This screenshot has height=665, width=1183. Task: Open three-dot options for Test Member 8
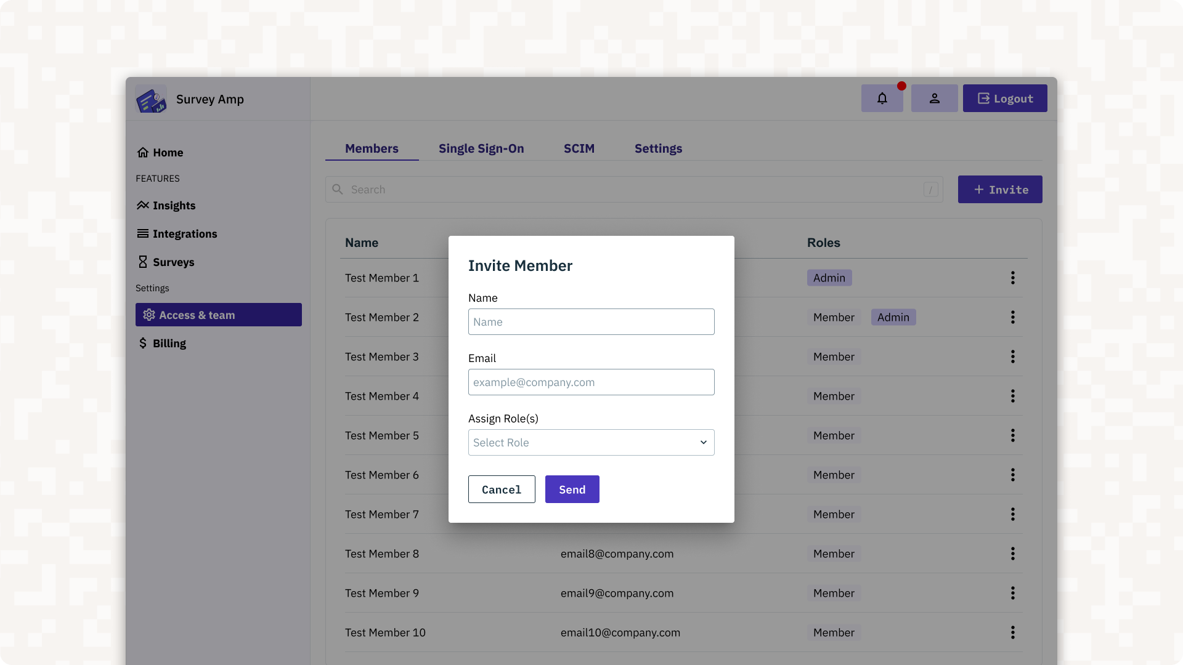coord(1012,554)
